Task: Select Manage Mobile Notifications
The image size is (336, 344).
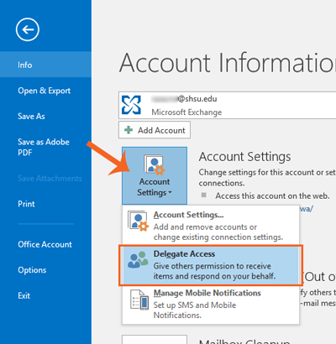Action: [x=211, y=304]
